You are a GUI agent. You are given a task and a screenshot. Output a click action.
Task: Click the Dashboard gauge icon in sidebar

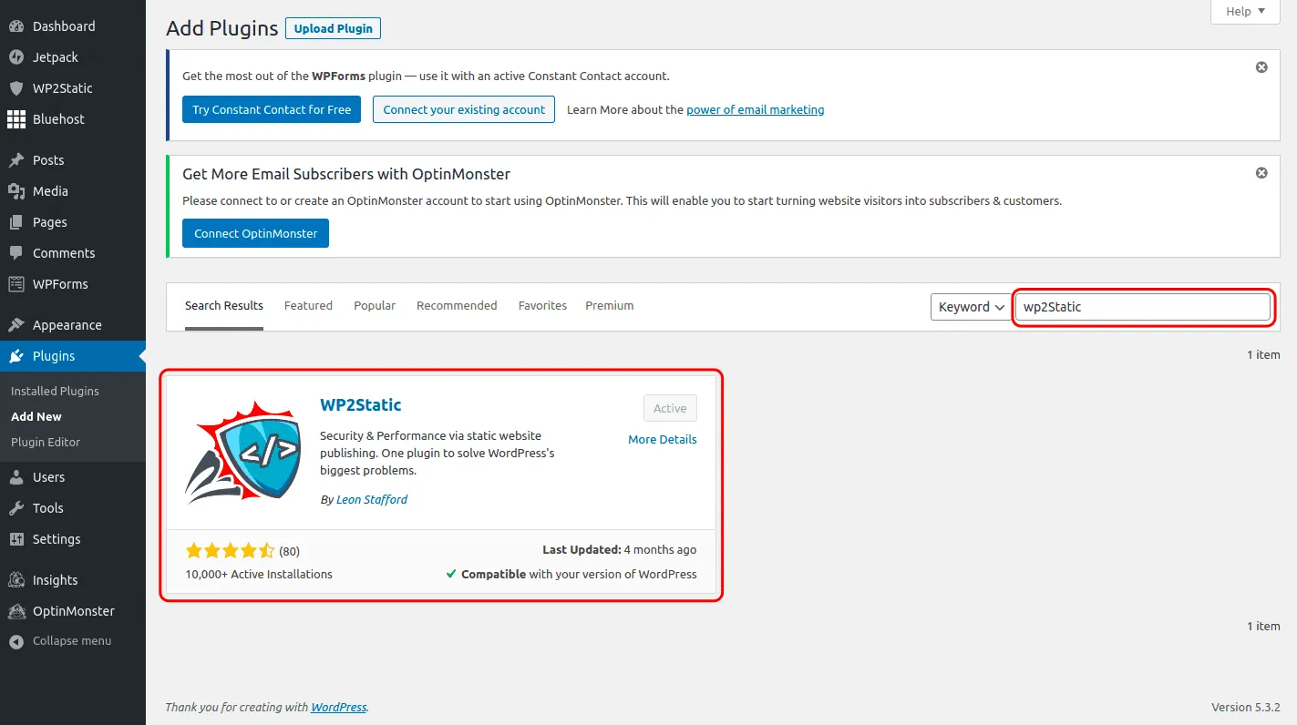(16, 26)
